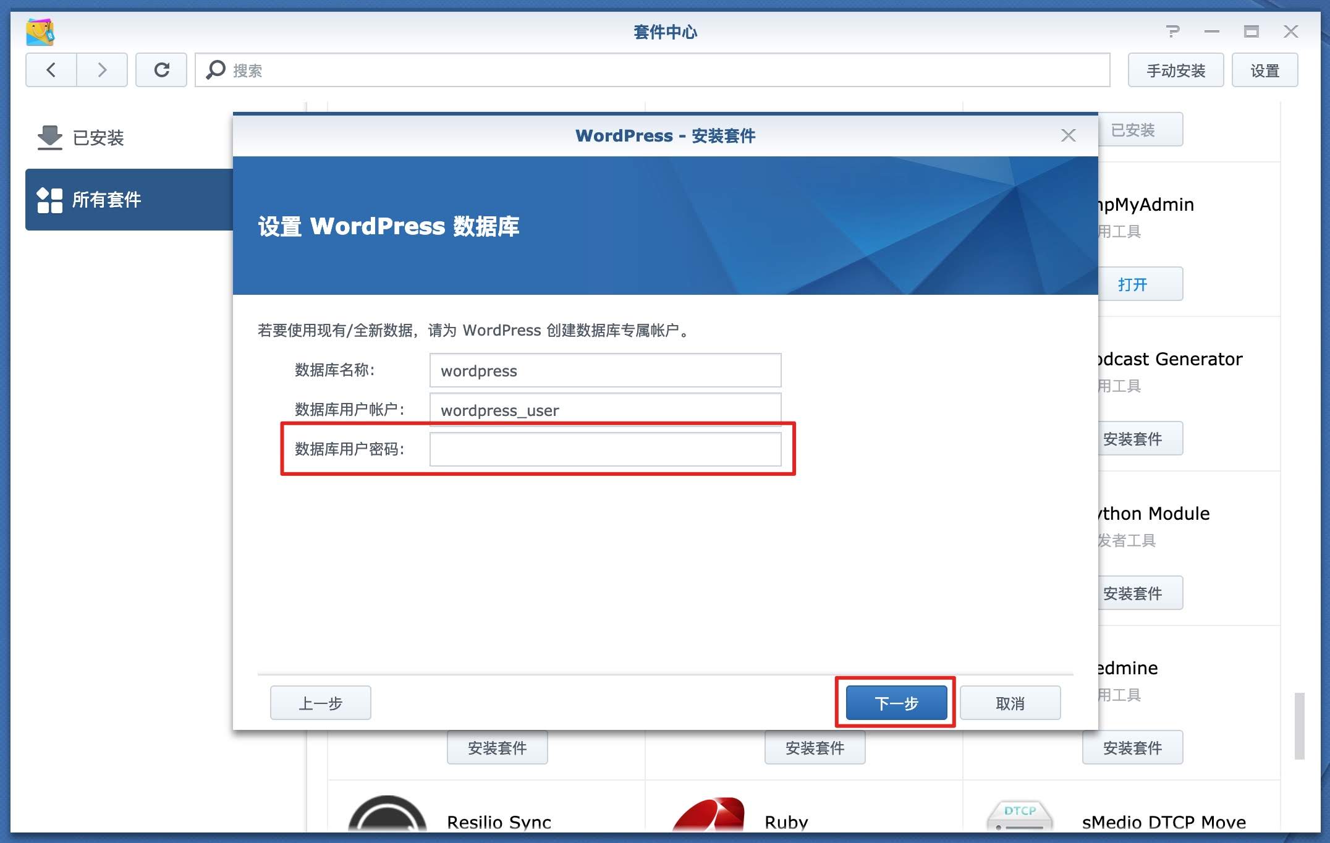Close the WordPress install dialog
Screen dimensions: 1330x843
tap(1068, 135)
